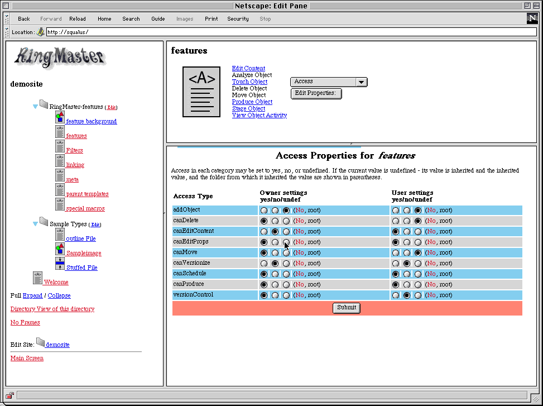Select owner 'undef' radio for canVersionize
This screenshot has height=406, width=543.
(x=286, y=263)
